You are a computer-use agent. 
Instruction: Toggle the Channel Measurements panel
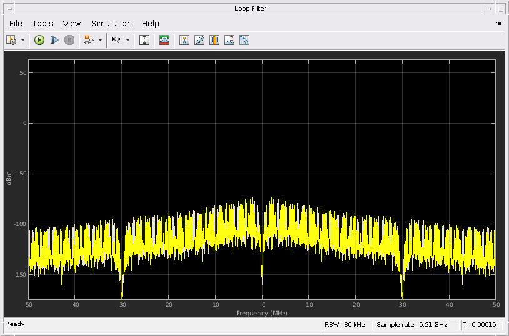(x=214, y=40)
